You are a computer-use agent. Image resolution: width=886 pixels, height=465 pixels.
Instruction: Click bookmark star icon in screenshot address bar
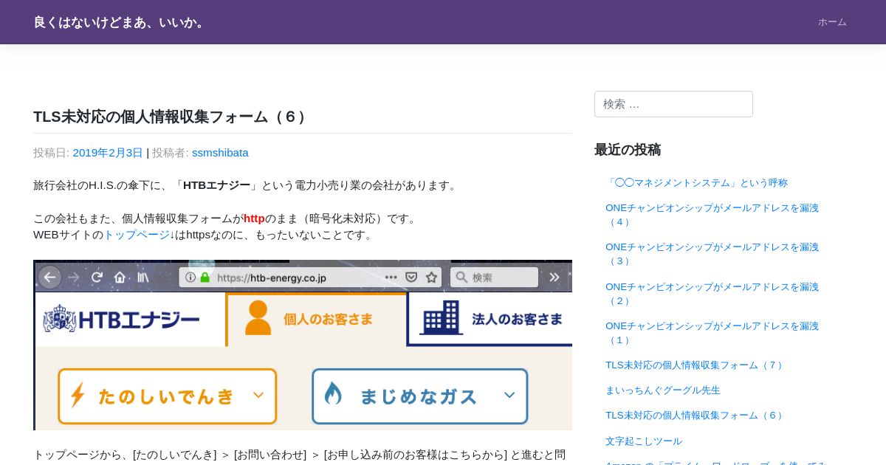[431, 278]
